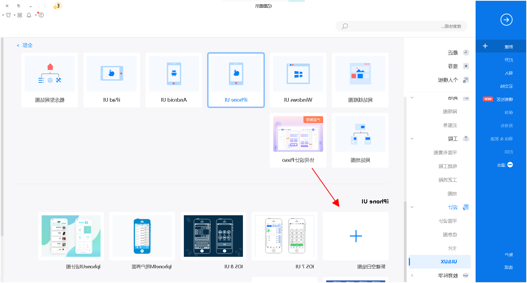Click the search magnifier icon
This screenshot has width=527, height=283.
[x=345, y=26]
